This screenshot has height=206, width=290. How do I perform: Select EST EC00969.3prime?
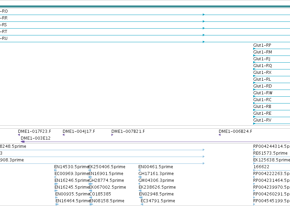72,174
